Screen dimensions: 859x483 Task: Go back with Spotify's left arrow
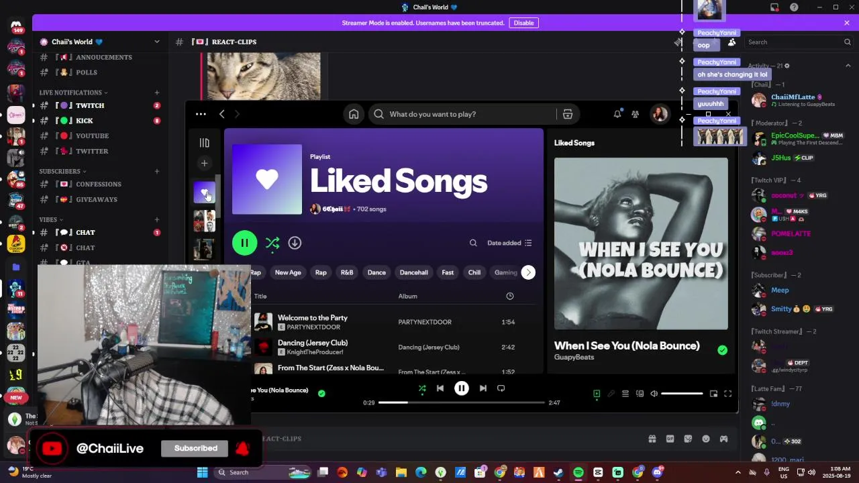coord(222,114)
